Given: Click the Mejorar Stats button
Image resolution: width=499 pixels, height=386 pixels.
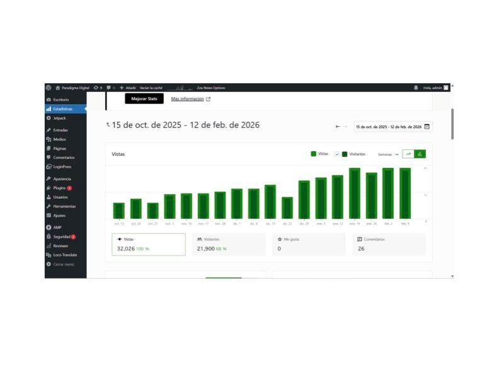Looking at the screenshot, I should 144,99.
